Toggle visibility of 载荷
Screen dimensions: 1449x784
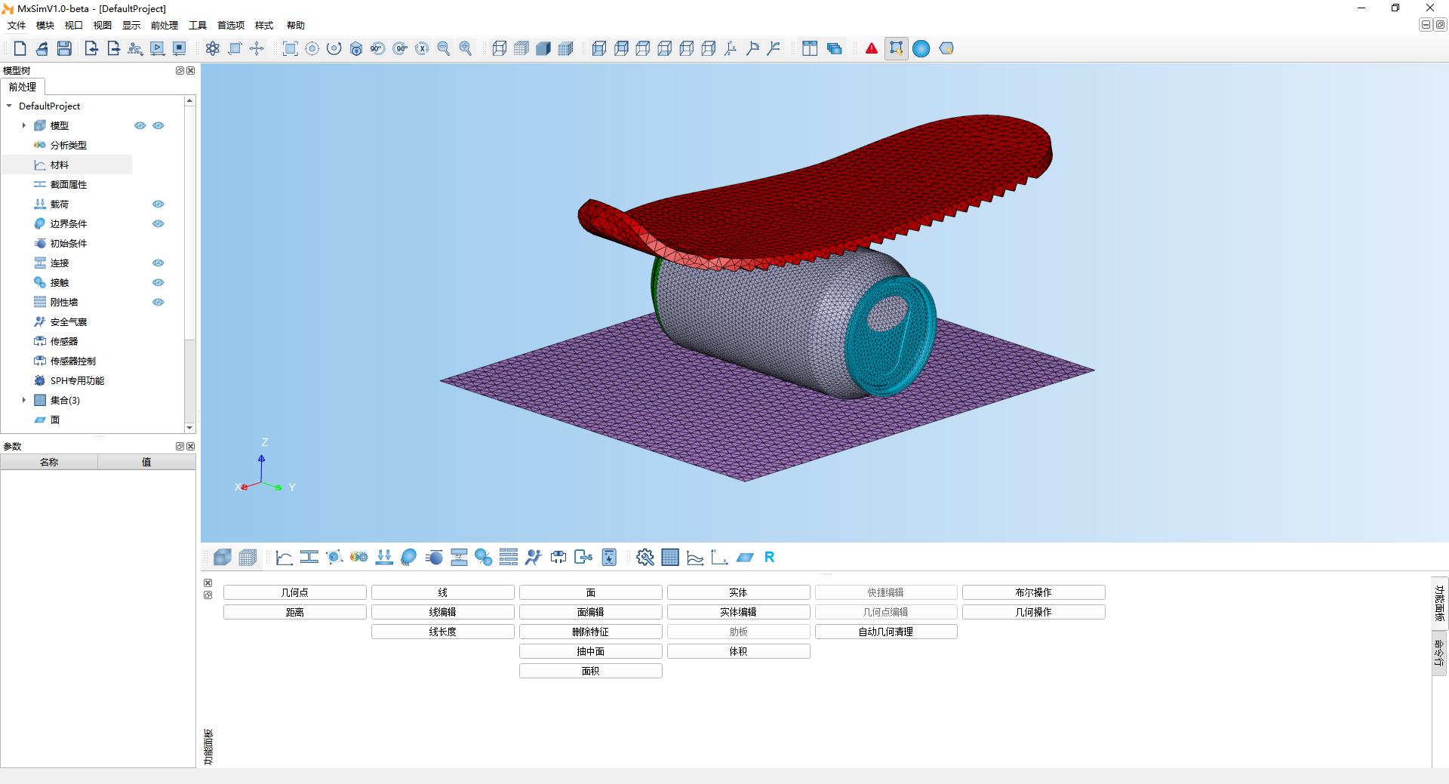pos(158,204)
